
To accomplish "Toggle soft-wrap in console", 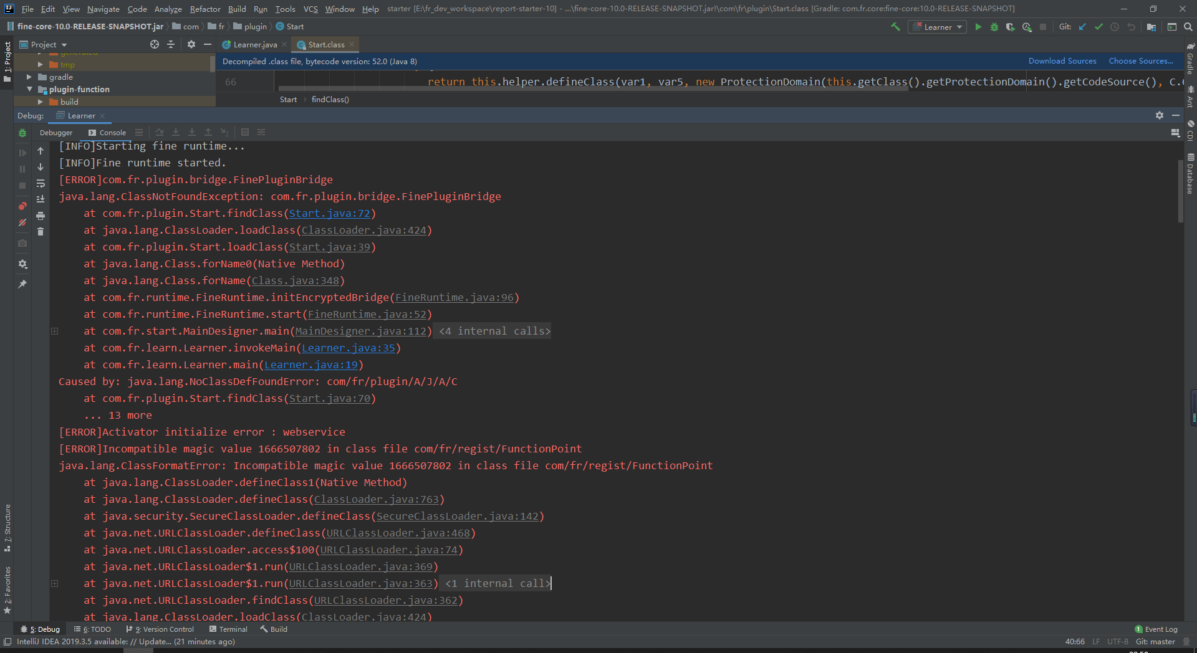I will 41,183.
